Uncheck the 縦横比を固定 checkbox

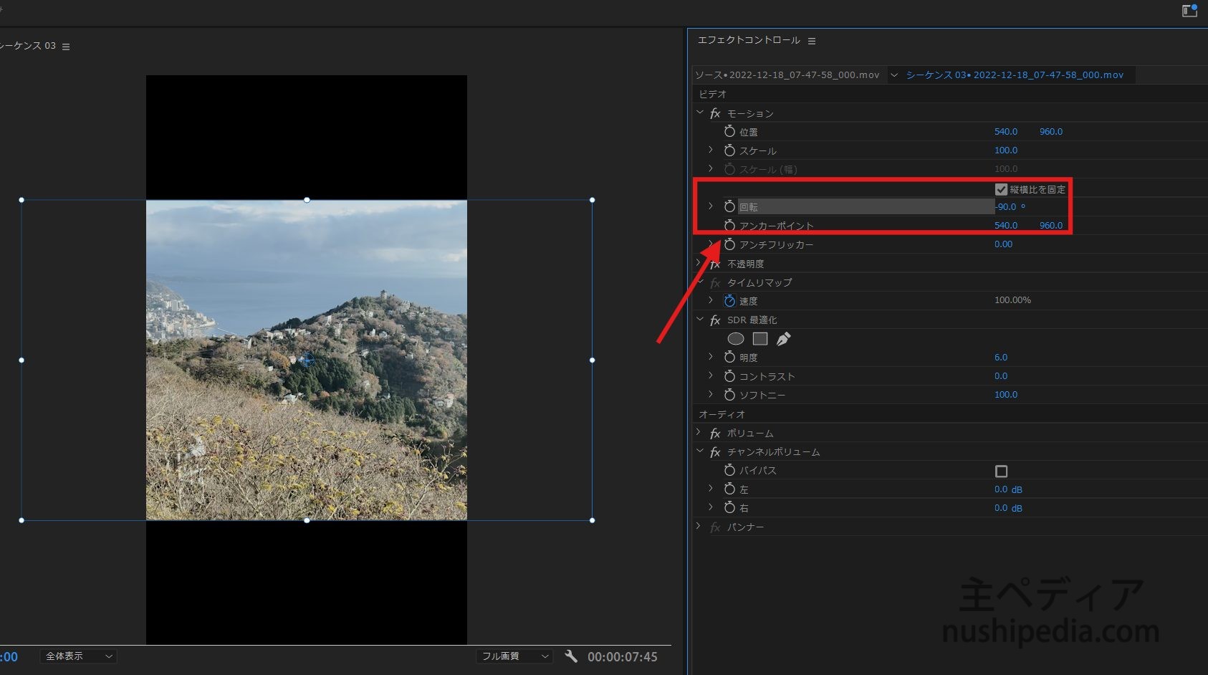pos(1001,190)
